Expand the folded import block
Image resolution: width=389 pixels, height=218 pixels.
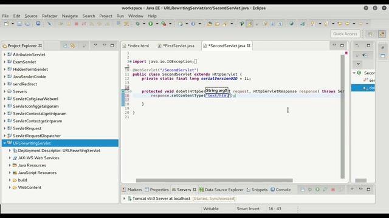(x=131, y=62)
